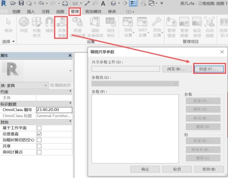Open Object Styles settings
The image size is (228, 178).
[x=36, y=27]
